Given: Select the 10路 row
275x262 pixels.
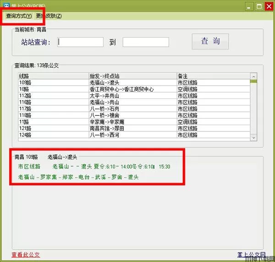Looking at the screenshot, I should point(134,89).
